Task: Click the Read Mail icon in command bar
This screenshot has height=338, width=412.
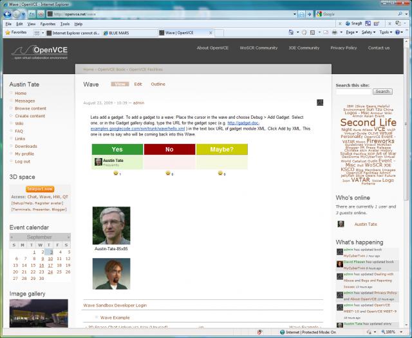Action: (x=326, y=32)
